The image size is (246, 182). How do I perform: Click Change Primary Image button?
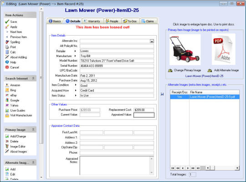pyautogui.click(x=184, y=70)
